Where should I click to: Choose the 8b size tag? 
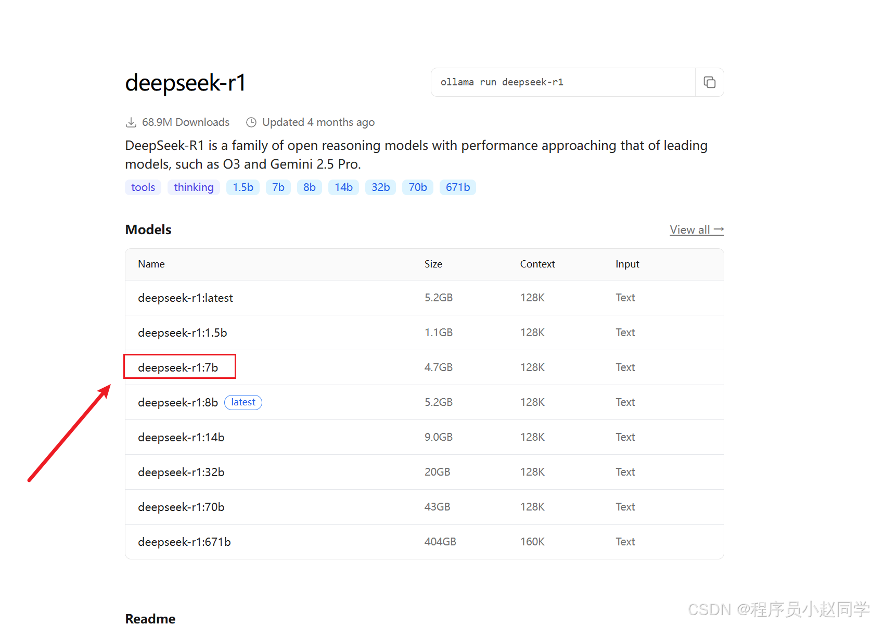310,187
